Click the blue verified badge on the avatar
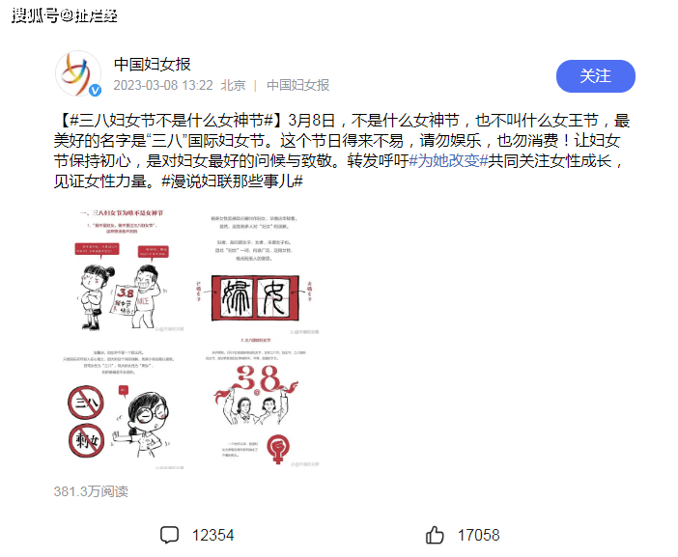678x557 pixels. (x=95, y=90)
